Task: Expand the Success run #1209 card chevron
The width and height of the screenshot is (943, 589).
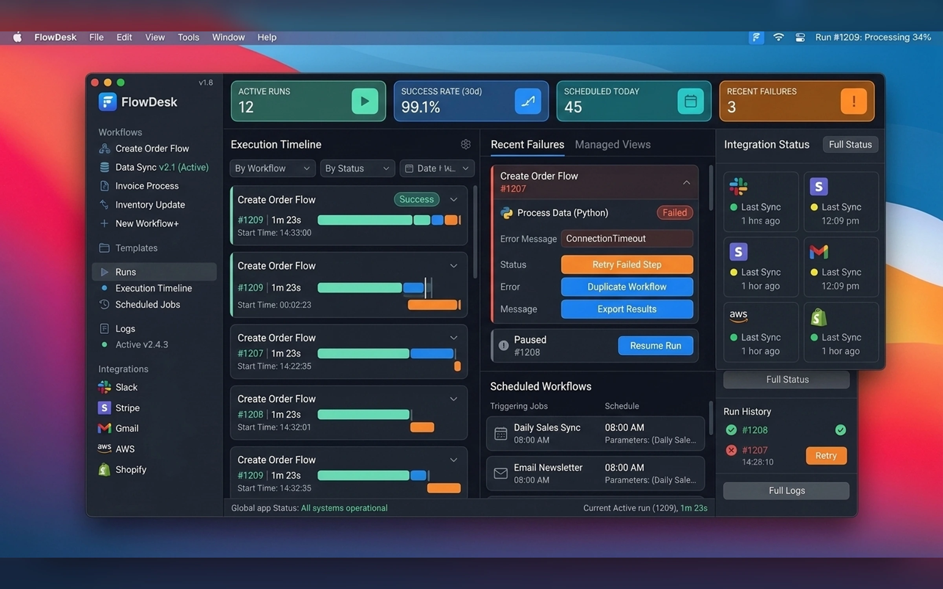Action: click(453, 199)
